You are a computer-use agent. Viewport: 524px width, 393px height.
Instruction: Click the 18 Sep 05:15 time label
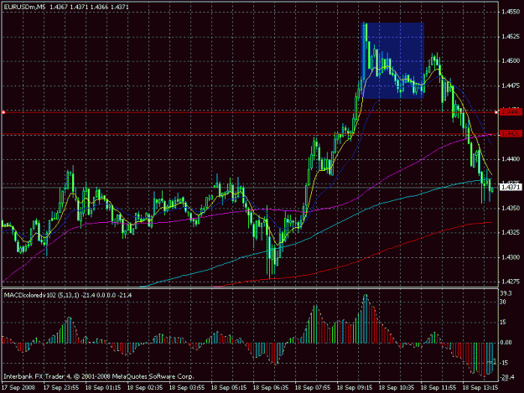pos(229,388)
